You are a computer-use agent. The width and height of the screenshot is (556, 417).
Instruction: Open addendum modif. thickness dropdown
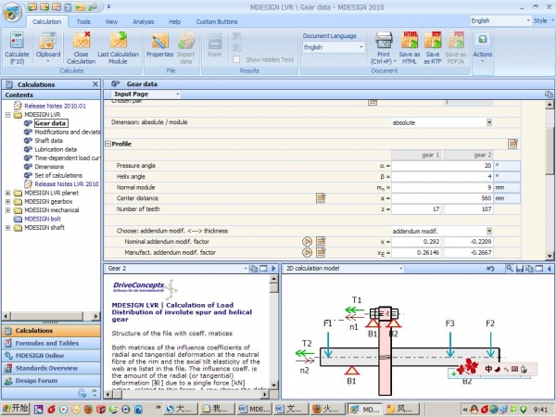489,231
